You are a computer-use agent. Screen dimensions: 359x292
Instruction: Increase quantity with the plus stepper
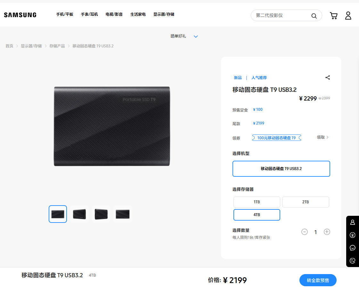point(327,231)
